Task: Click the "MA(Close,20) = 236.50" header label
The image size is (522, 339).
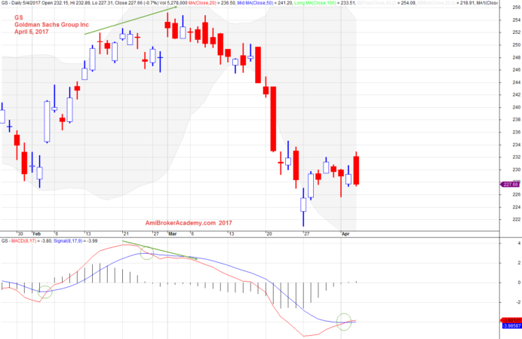Action: click(213, 3)
